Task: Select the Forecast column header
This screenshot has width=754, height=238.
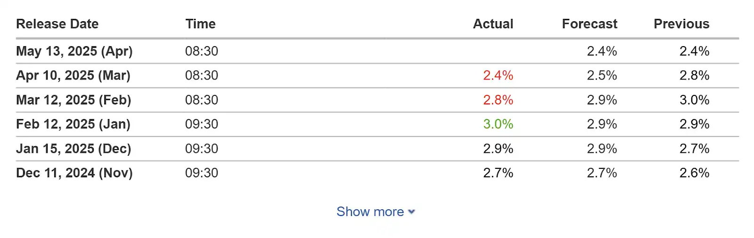Action: click(589, 24)
